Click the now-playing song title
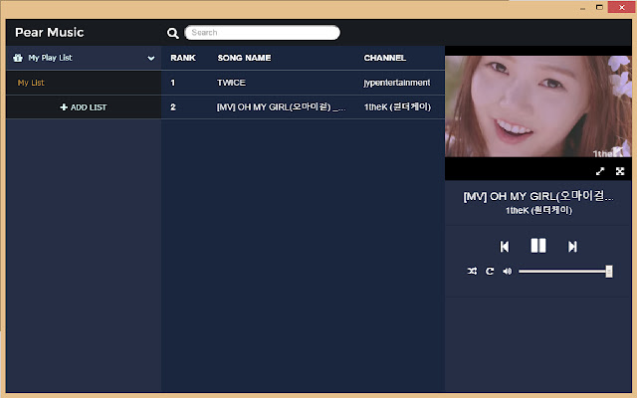The height and width of the screenshot is (398, 637). [538, 196]
